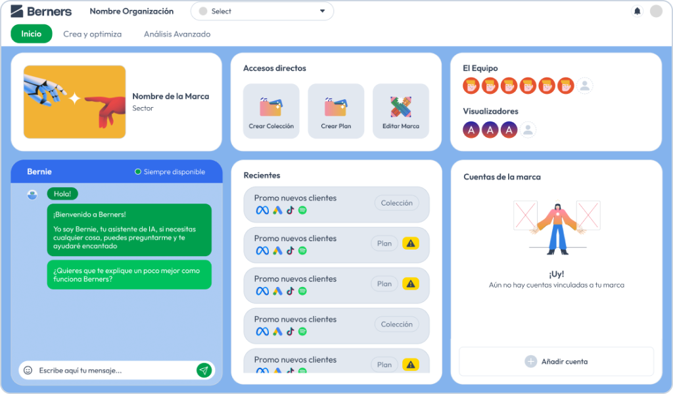The image size is (673, 394).
Task: Click Colección tag on first recent item
Action: tap(397, 203)
